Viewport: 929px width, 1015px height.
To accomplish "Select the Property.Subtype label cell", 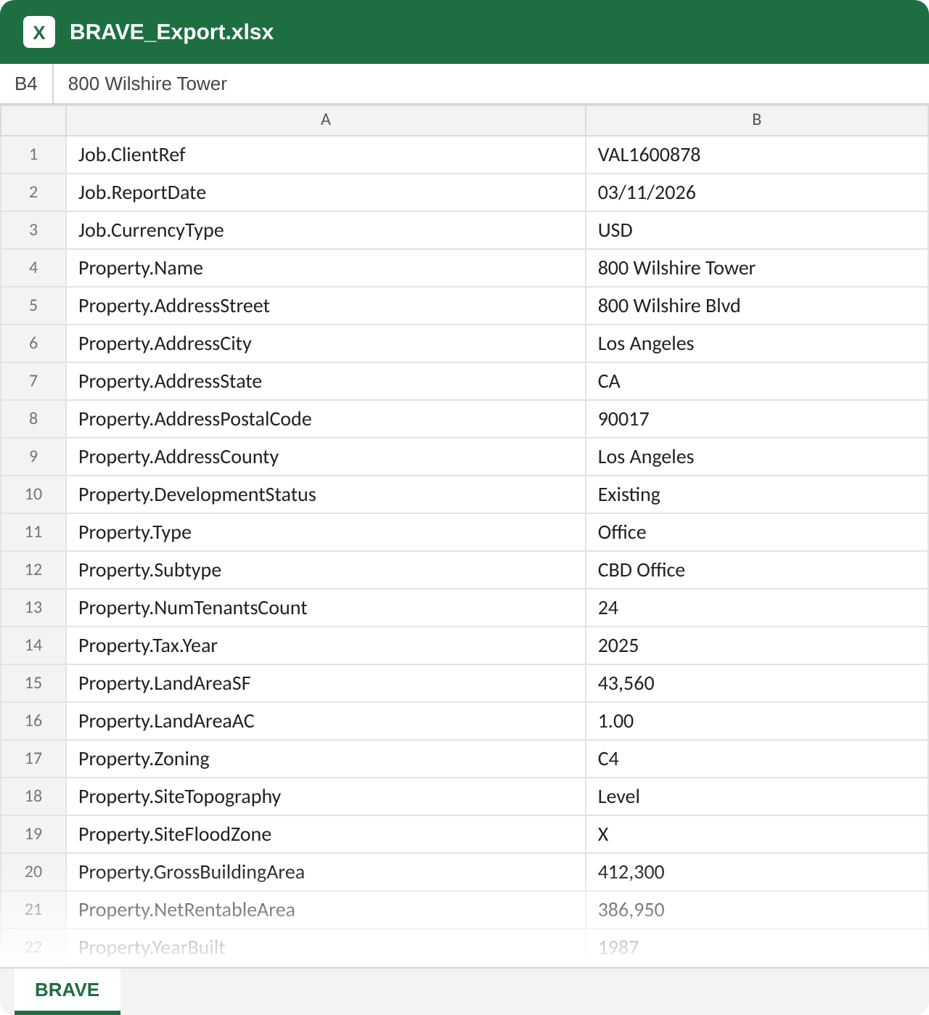I will (326, 570).
